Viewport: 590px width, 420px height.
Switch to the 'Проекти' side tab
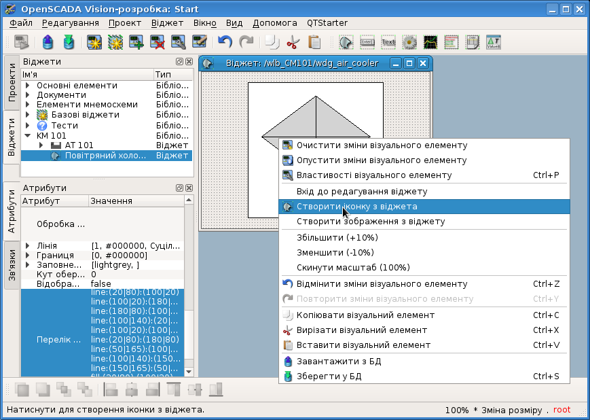tap(12, 82)
